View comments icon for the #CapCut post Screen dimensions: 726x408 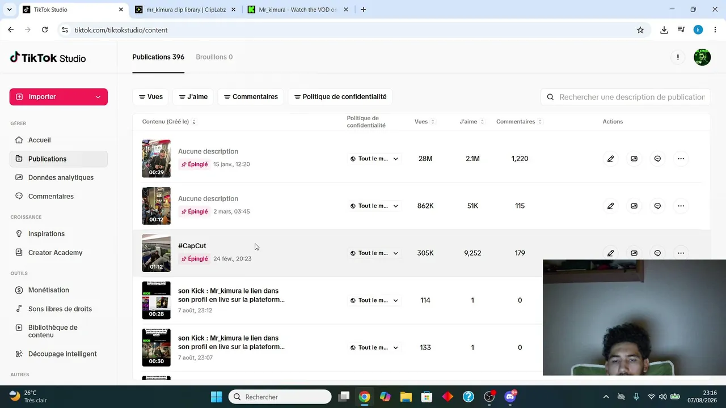pyautogui.click(x=657, y=253)
